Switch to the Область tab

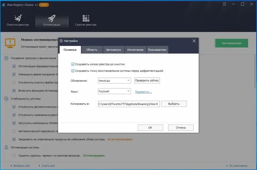[x=92, y=50]
